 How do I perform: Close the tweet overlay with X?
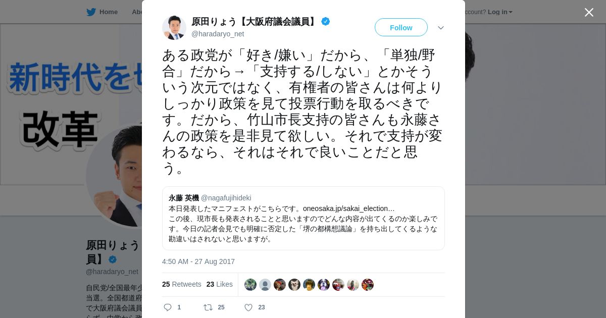(x=589, y=12)
